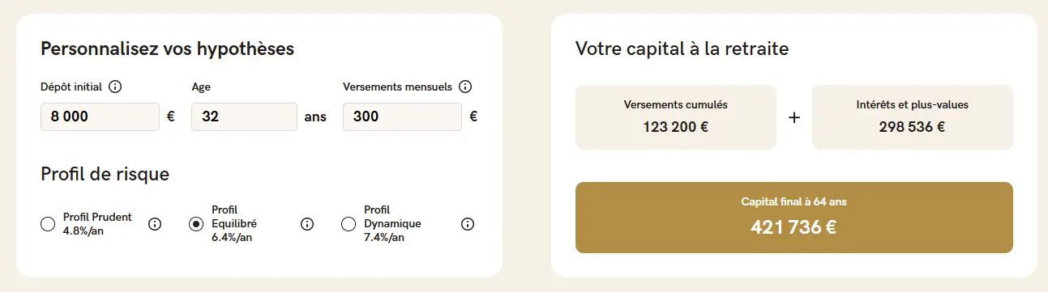Click the Profil Prudent 4.8%/an label
Viewport: 1048px width, 292px height.
(97, 224)
